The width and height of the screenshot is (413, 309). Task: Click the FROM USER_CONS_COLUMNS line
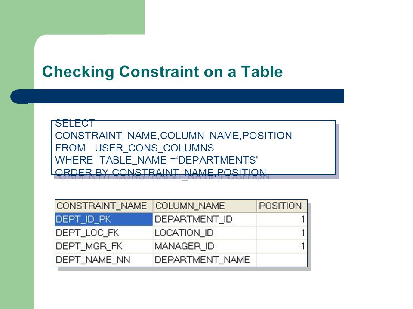135,148
